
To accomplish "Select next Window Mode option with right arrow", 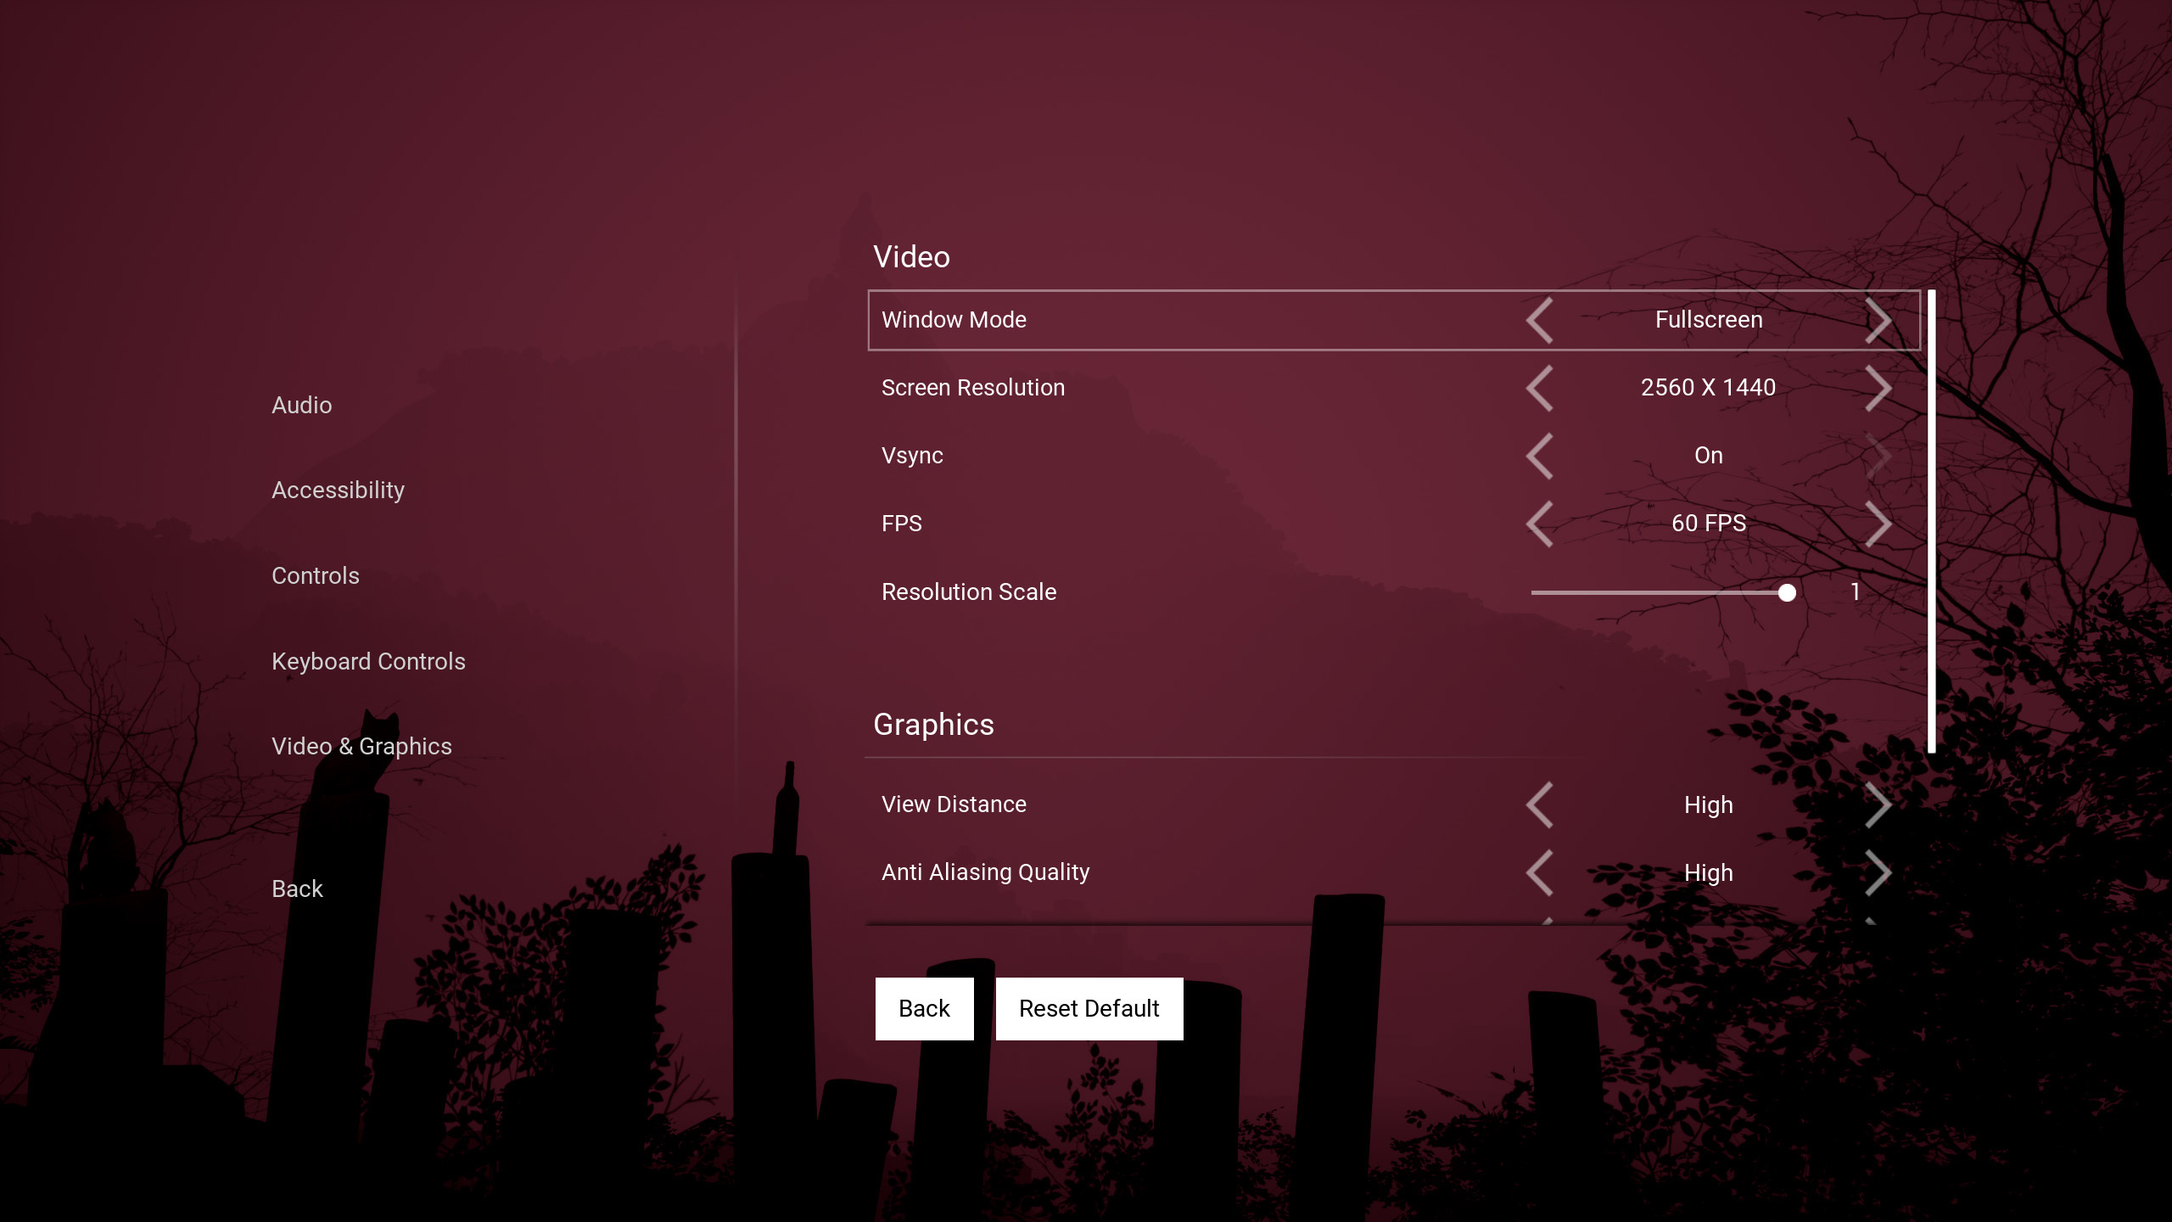I will point(1878,320).
